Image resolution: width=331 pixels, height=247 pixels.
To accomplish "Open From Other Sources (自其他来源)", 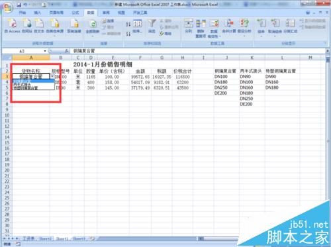I will coord(55,27).
